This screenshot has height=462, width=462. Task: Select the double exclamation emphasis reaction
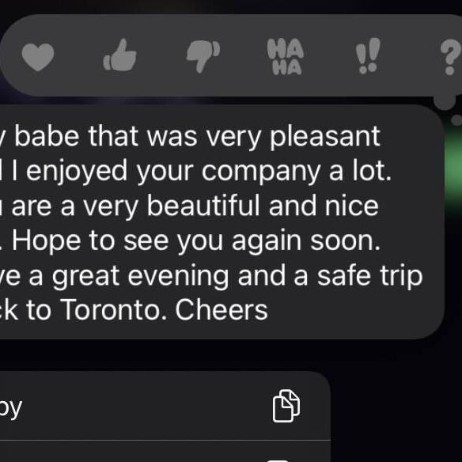point(368,55)
